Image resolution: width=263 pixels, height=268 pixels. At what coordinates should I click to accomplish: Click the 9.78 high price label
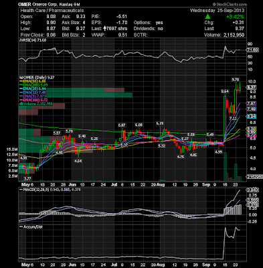236,79
